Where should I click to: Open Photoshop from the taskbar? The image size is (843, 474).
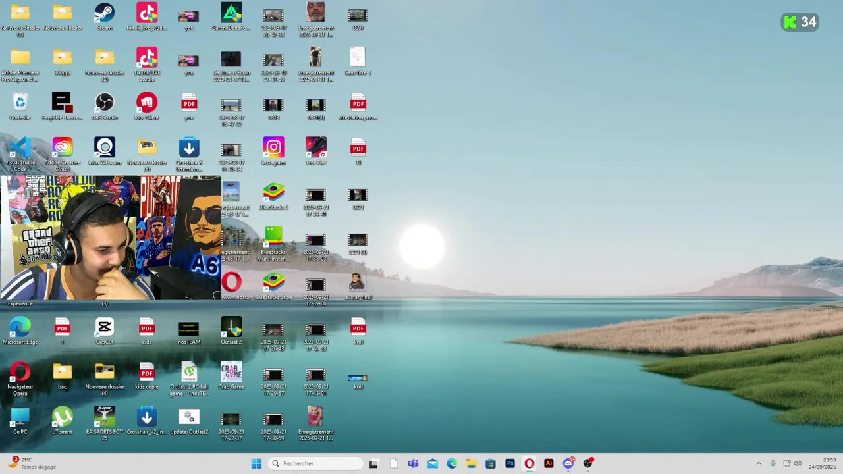510,463
